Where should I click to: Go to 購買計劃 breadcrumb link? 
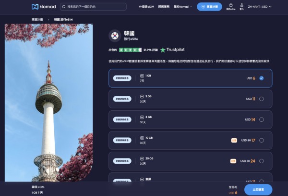point(37,20)
